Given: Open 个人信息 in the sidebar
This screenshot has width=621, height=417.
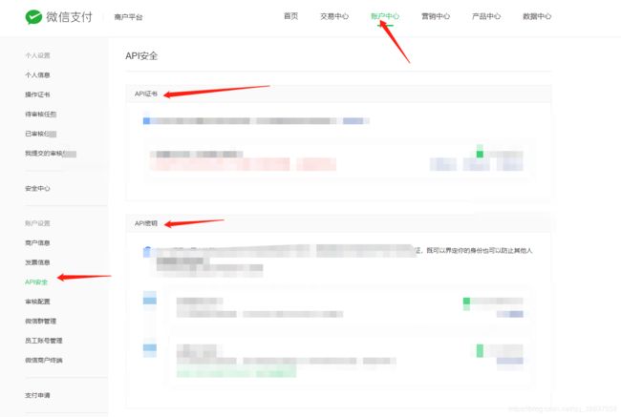Looking at the screenshot, I should [37, 74].
